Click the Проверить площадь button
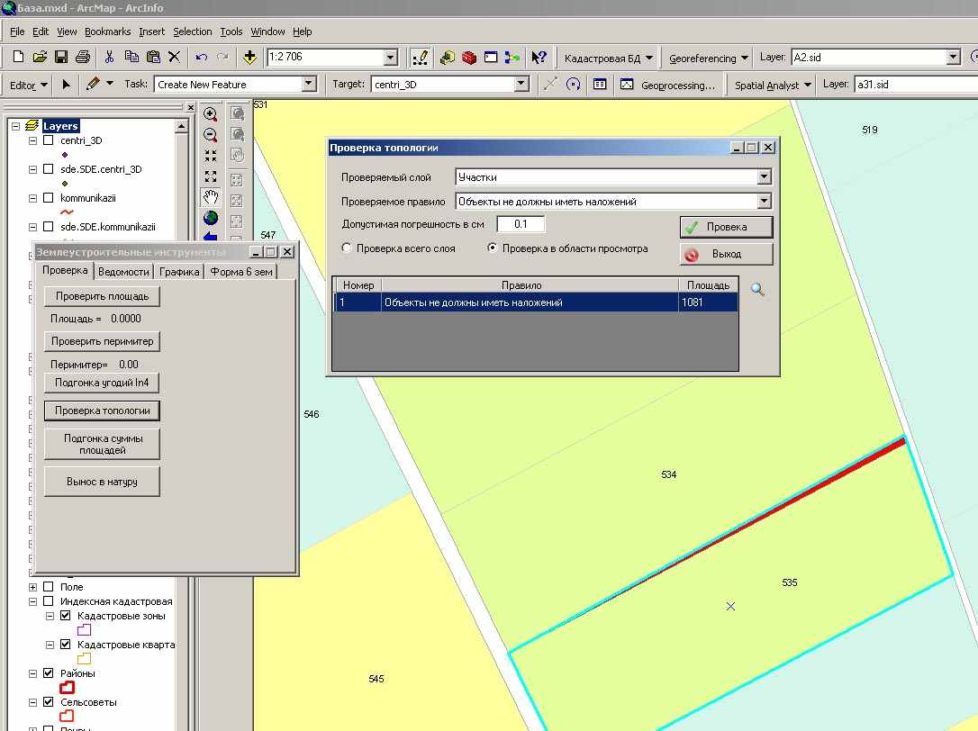This screenshot has height=731, width=978. 103,296
